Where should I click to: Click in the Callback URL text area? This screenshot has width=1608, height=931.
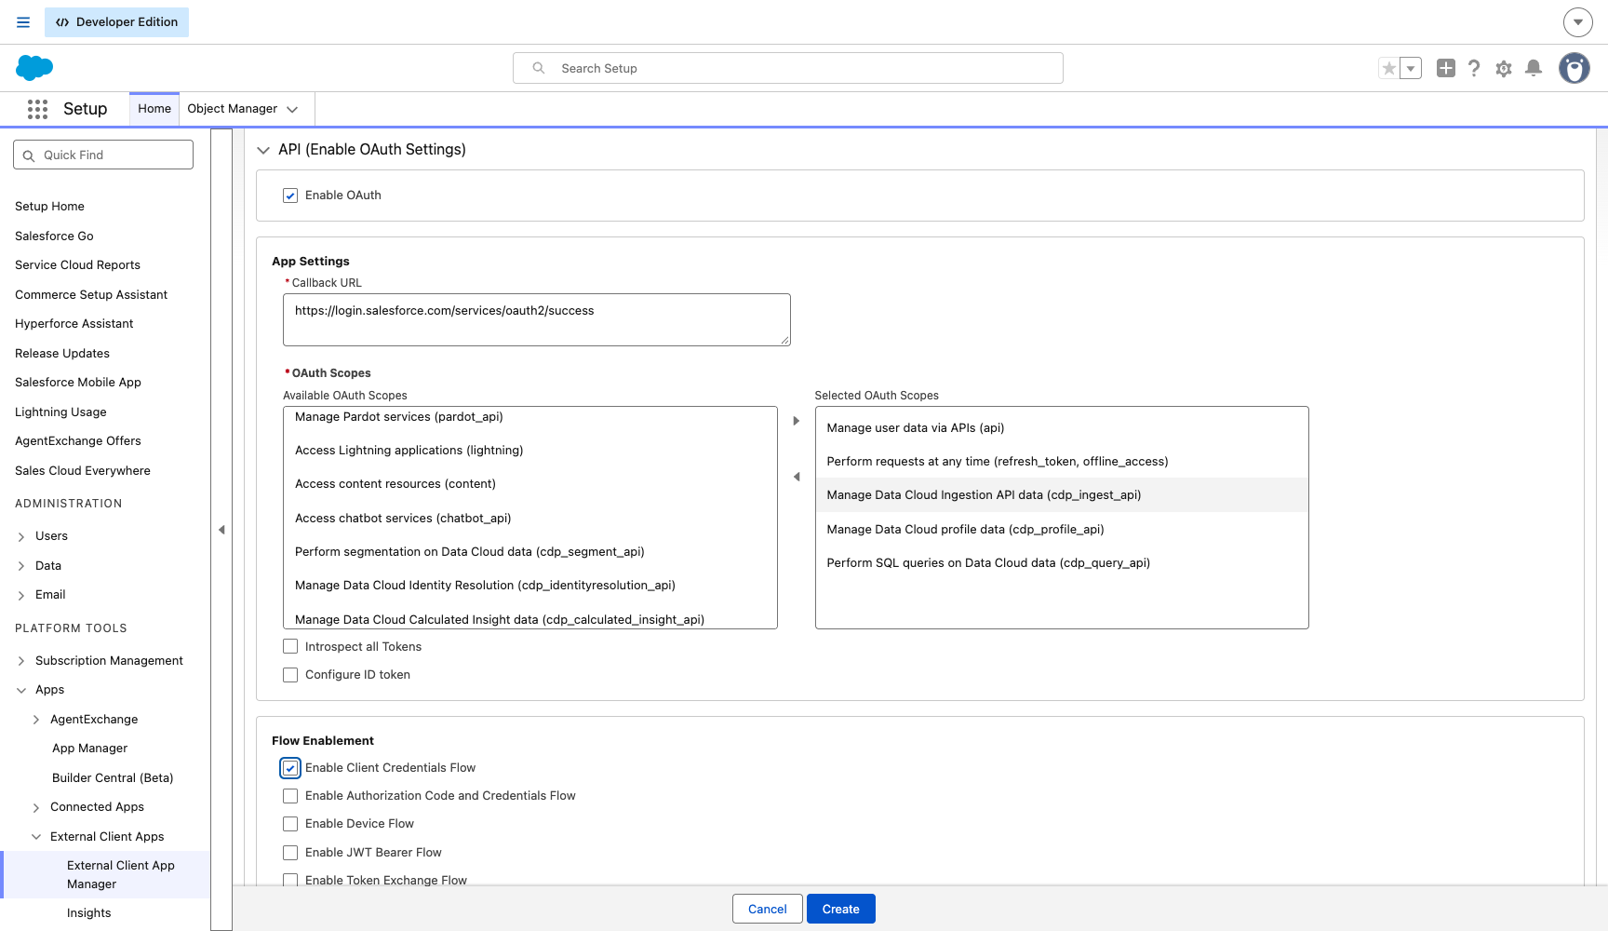pos(537,320)
